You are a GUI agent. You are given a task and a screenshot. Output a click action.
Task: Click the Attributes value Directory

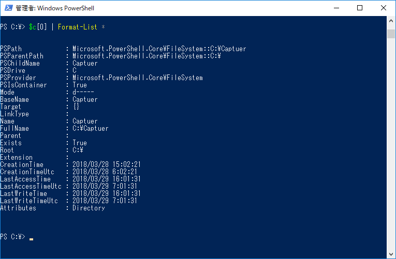[x=89, y=208]
